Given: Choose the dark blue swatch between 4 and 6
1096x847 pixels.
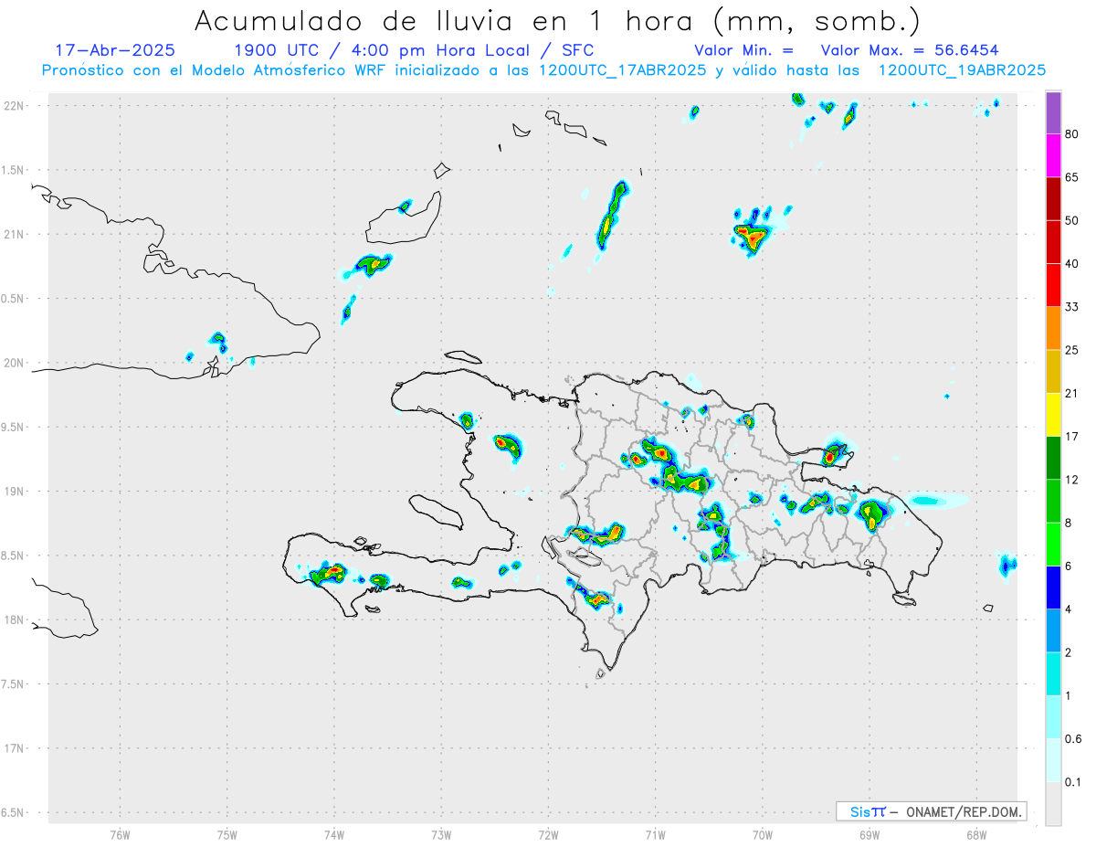Looking at the screenshot, I should point(1053,587).
